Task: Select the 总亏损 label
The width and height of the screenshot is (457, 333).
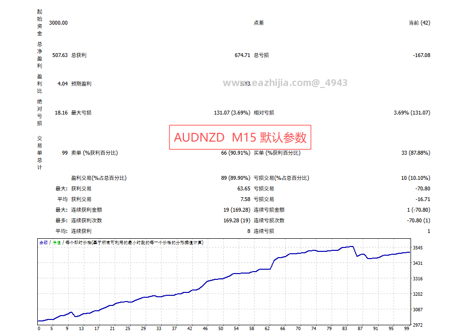Action: click(261, 55)
